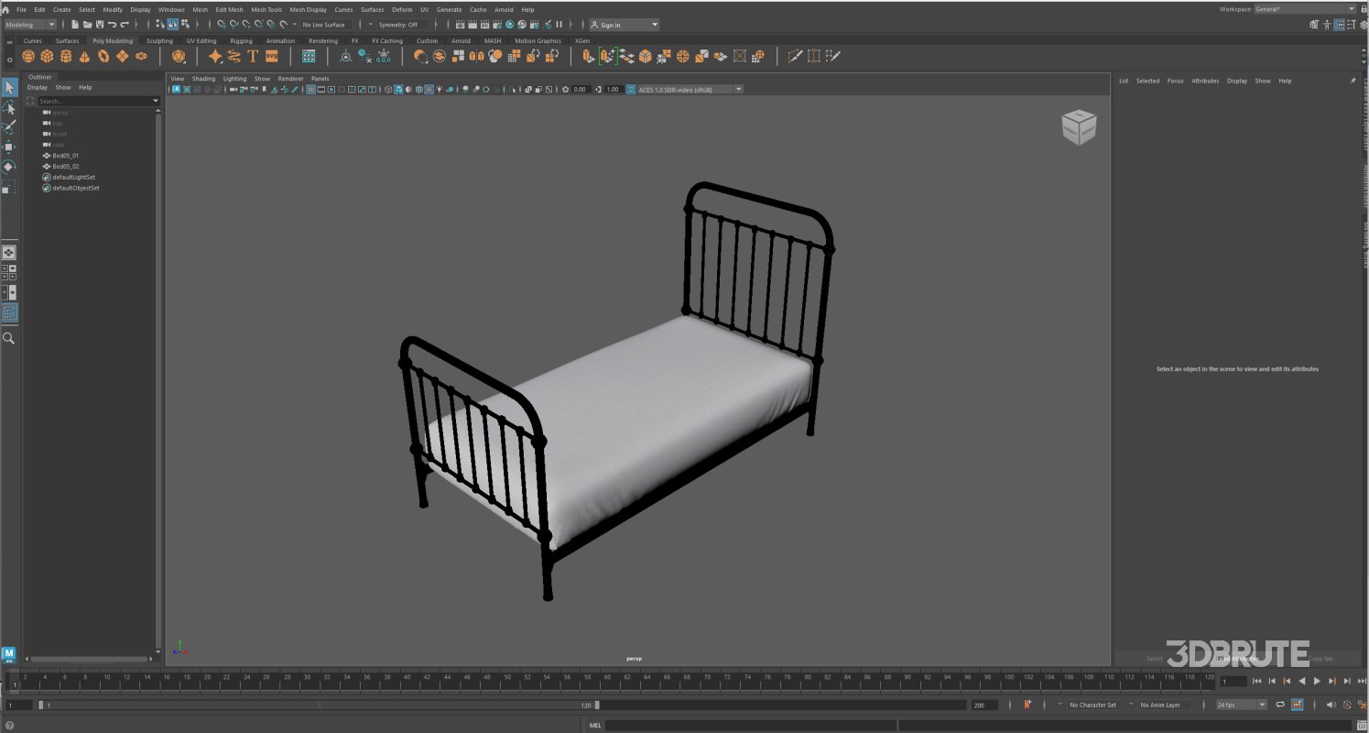This screenshot has width=1369, height=733.
Task: Select the Paint Selection tool in the sidebar
Action: coord(10,125)
